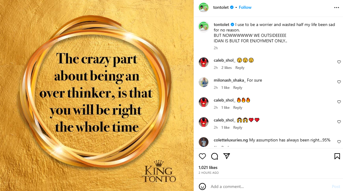
Task: Click Follow next to tontolet
Action: [245, 7]
